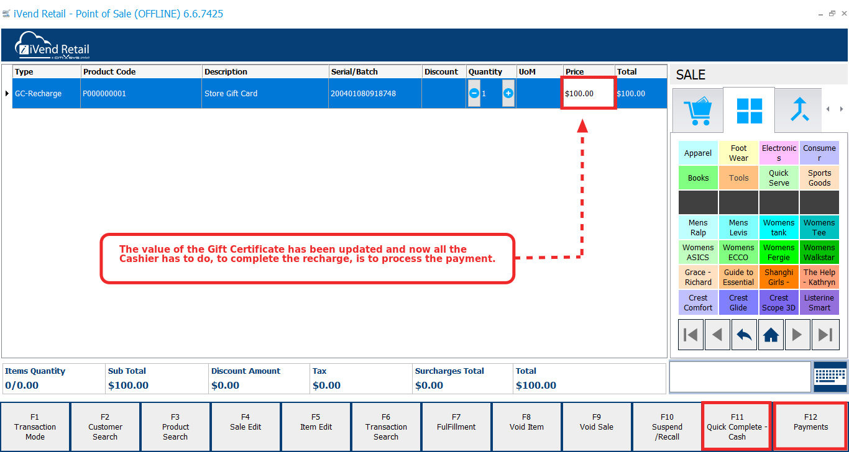Add Crest Scope 3D product

(779, 302)
